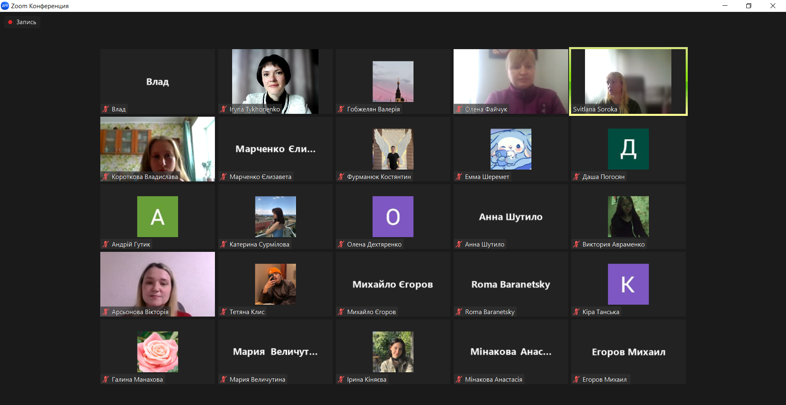Viewport: 786px width, 405px height.
Task: Click muted mic icon for Iryna Tykhonenko
Action: (224, 109)
